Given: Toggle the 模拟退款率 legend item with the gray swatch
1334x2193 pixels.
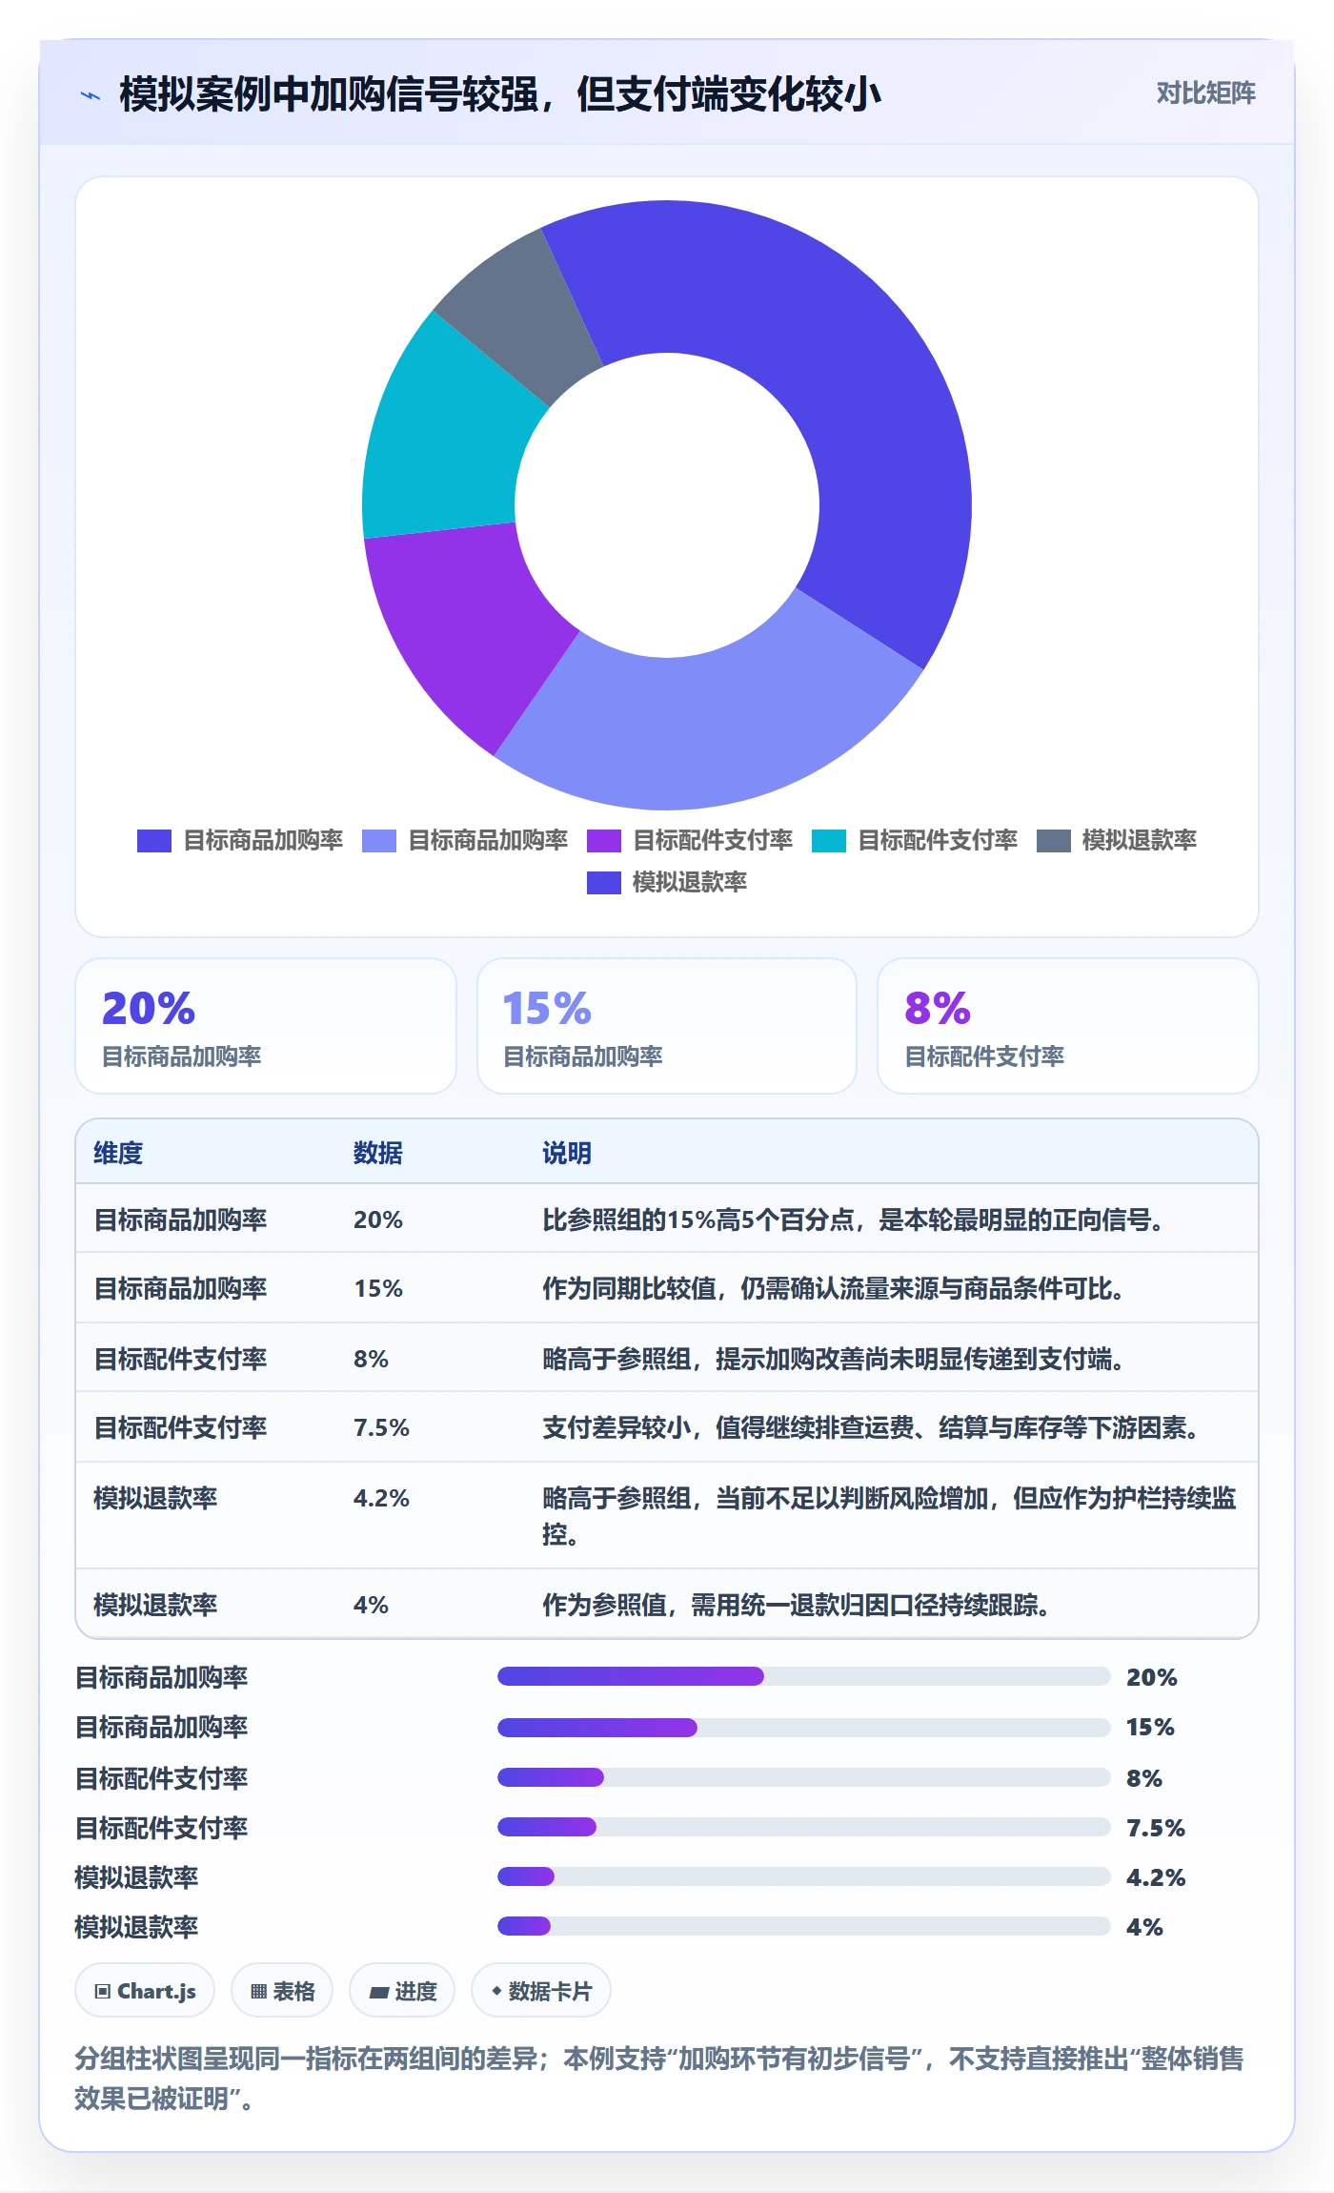Looking at the screenshot, I should (1117, 840).
